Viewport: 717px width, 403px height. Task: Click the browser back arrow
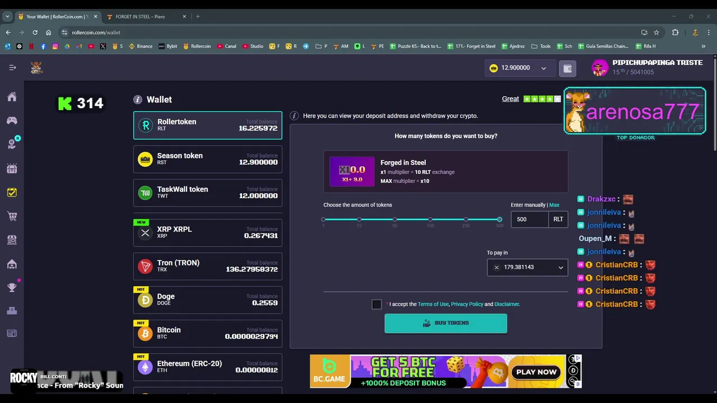click(x=8, y=32)
